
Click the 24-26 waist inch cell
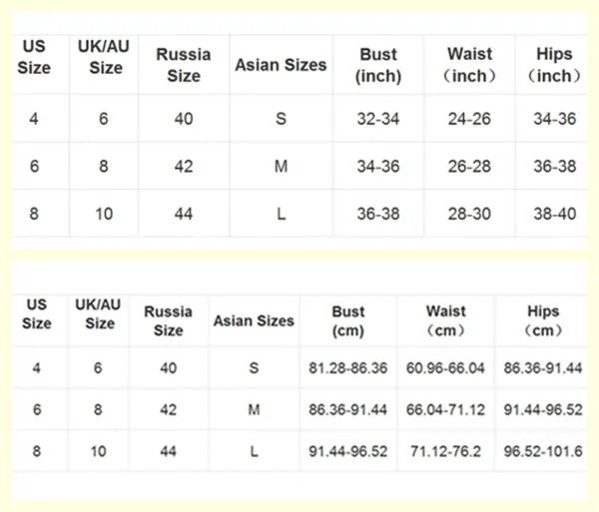click(x=469, y=119)
